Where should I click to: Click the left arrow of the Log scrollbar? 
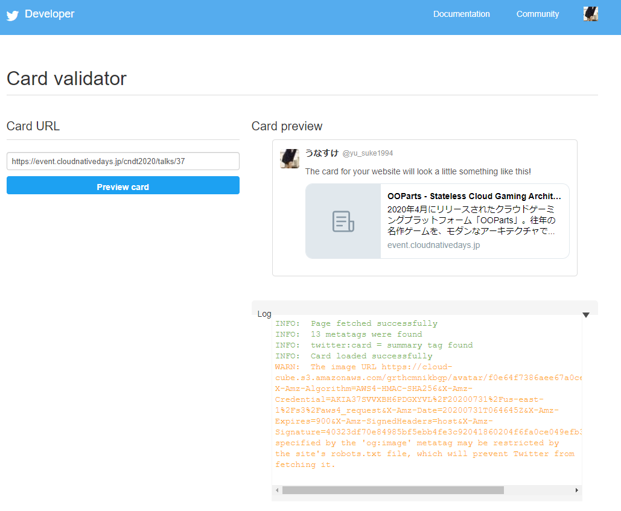coord(277,490)
